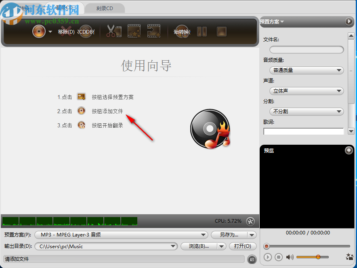The image size is (357, 268).
Task: Play the preview audio
Action: click(x=268, y=257)
